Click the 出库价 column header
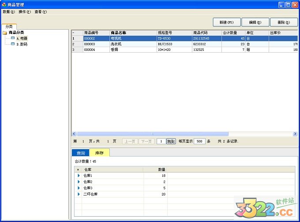 (x=283, y=33)
